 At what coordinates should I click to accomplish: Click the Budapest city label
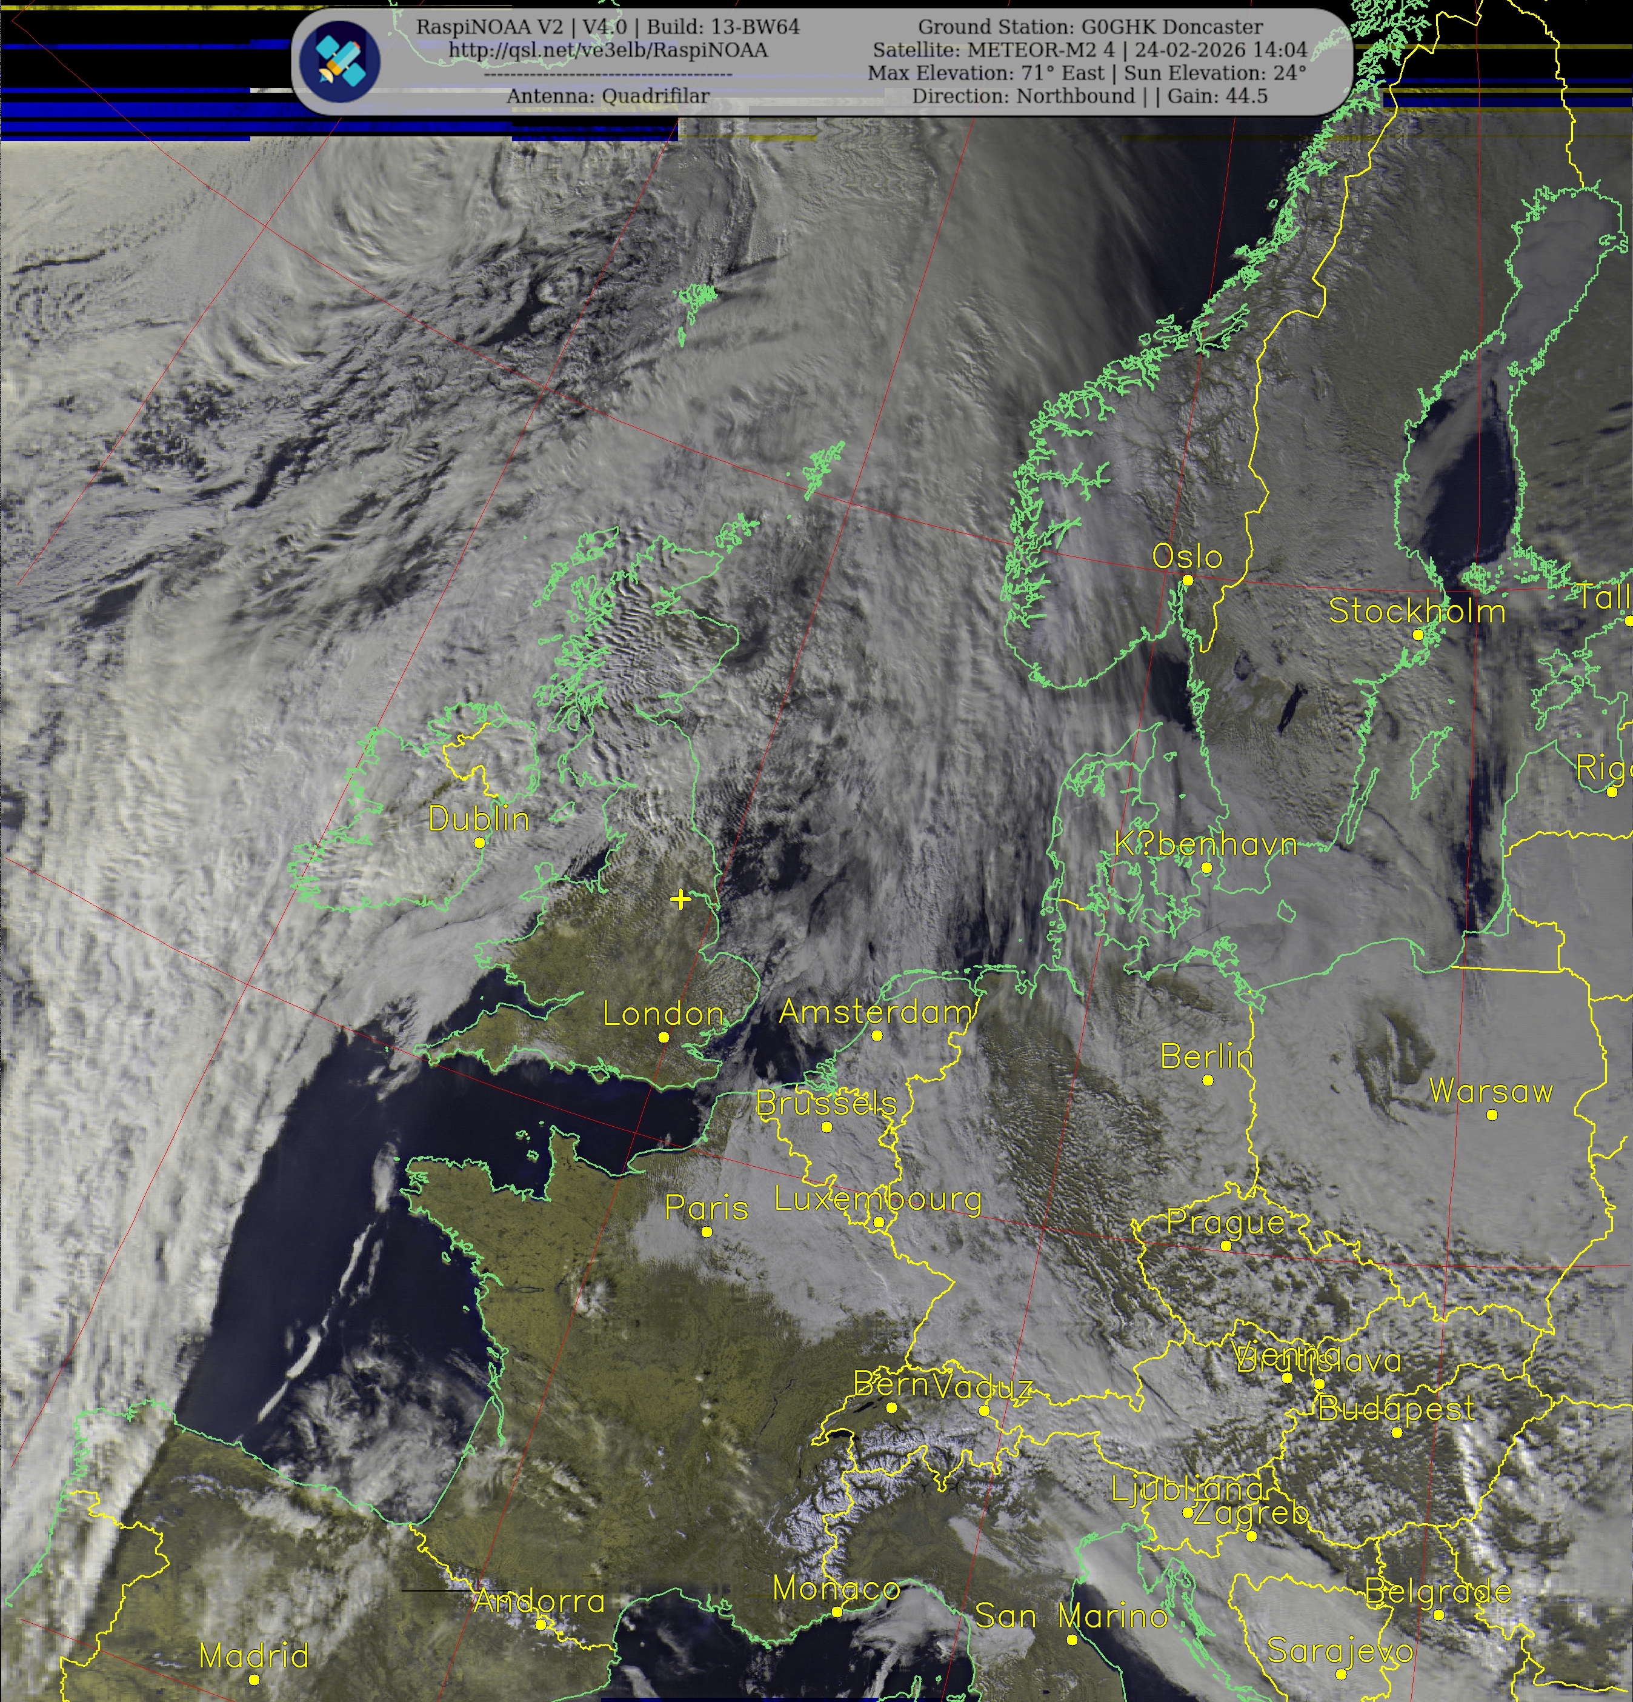(1396, 1407)
